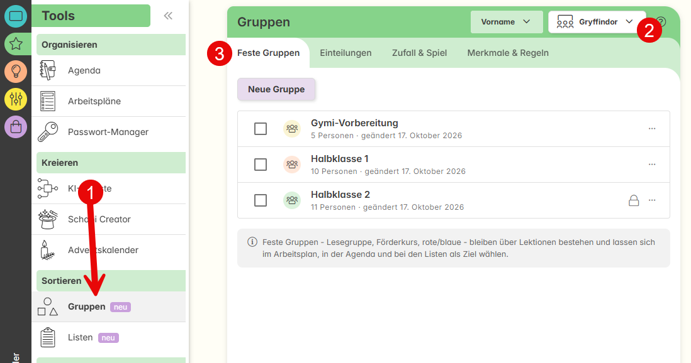The image size is (691, 363).
Task: Tick the Gymi-Vorbereitung checkbox
Action: 261,129
